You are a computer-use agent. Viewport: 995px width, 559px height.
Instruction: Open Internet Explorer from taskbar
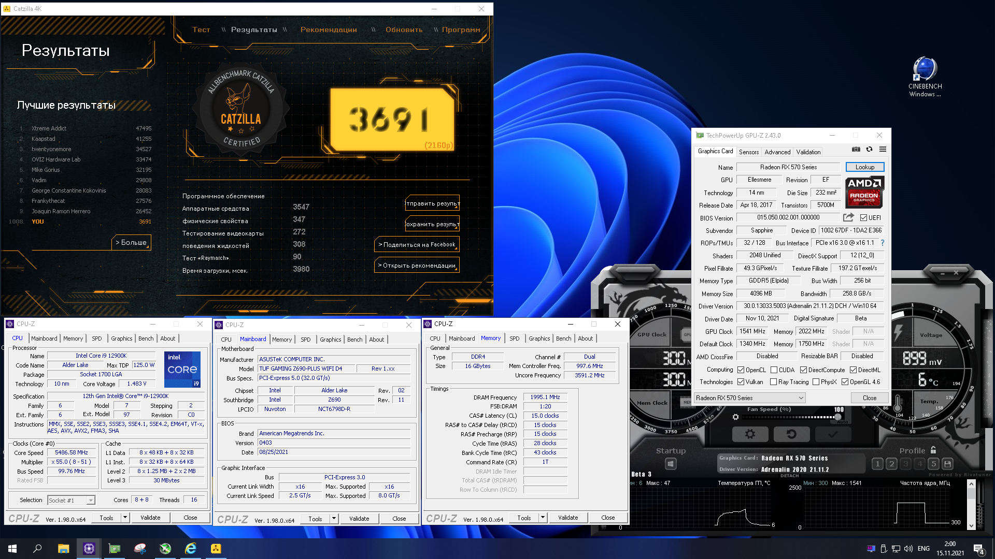coord(191,549)
